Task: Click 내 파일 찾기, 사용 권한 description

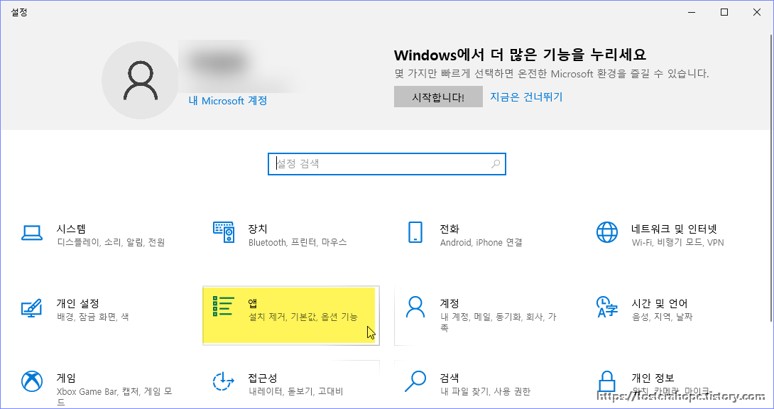Action: pyautogui.click(x=485, y=392)
